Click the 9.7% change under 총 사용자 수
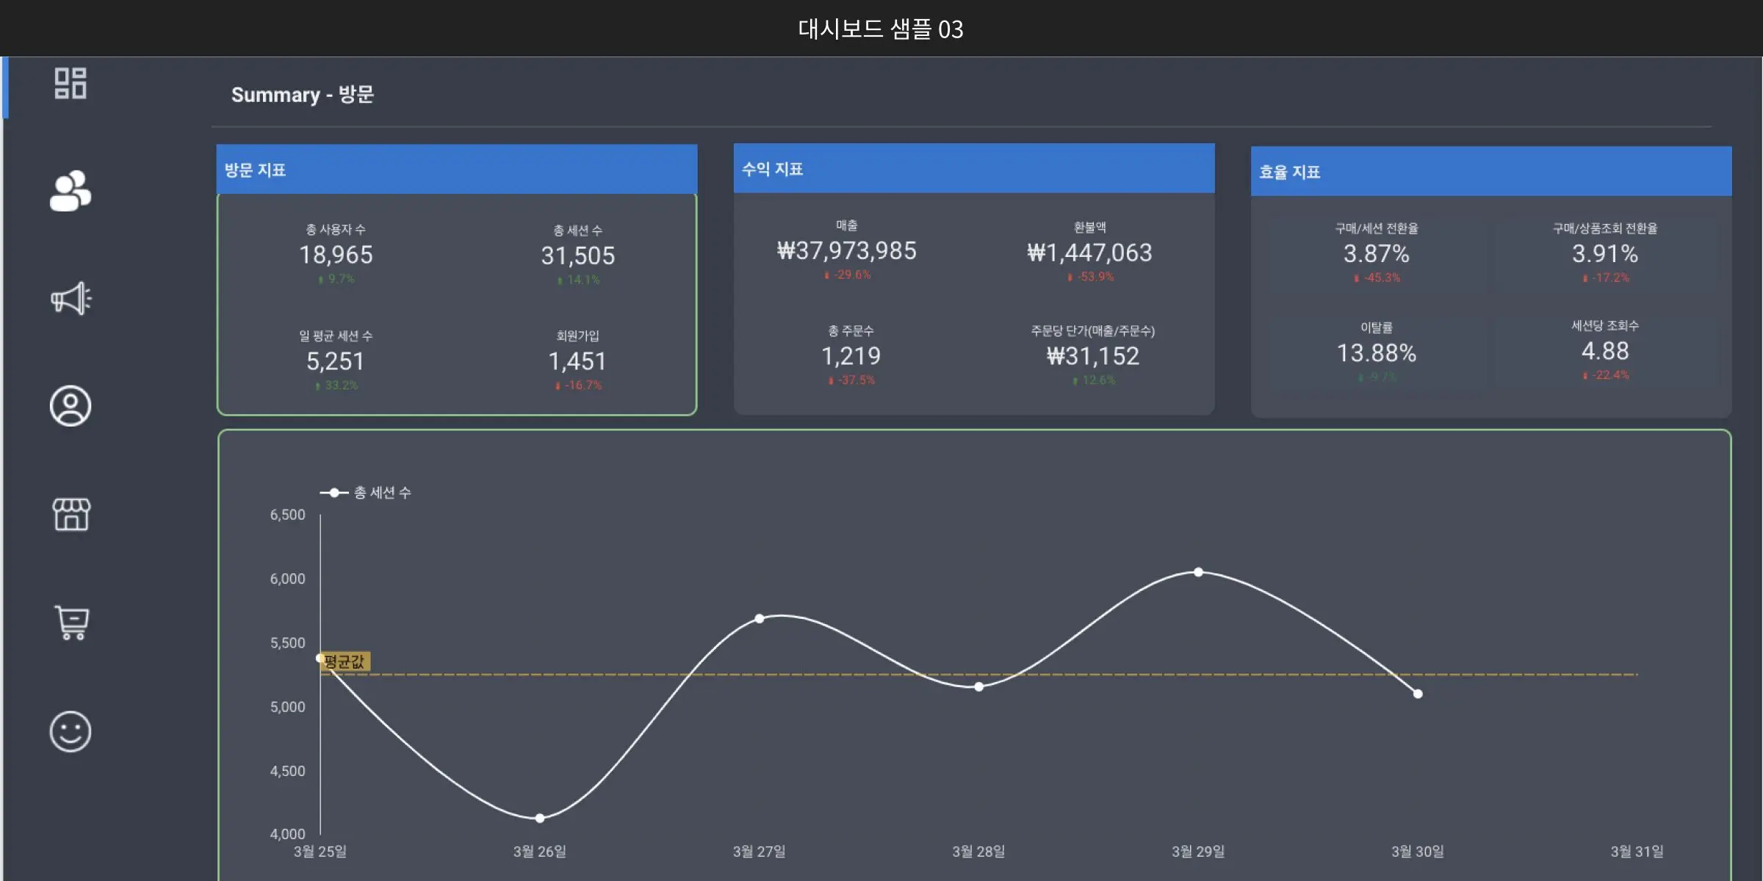This screenshot has height=881, width=1763. (x=336, y=279)
